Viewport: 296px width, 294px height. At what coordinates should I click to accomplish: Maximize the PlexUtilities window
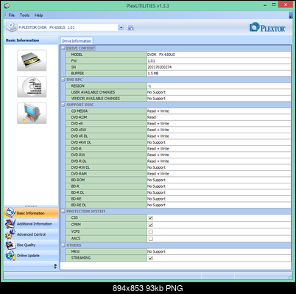click(274, 5)
